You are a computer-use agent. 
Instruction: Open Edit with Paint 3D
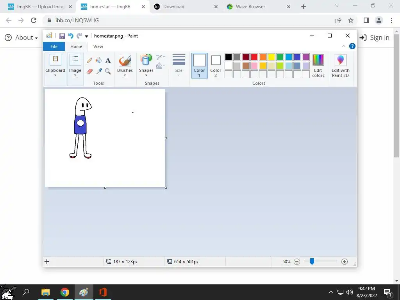340,66
